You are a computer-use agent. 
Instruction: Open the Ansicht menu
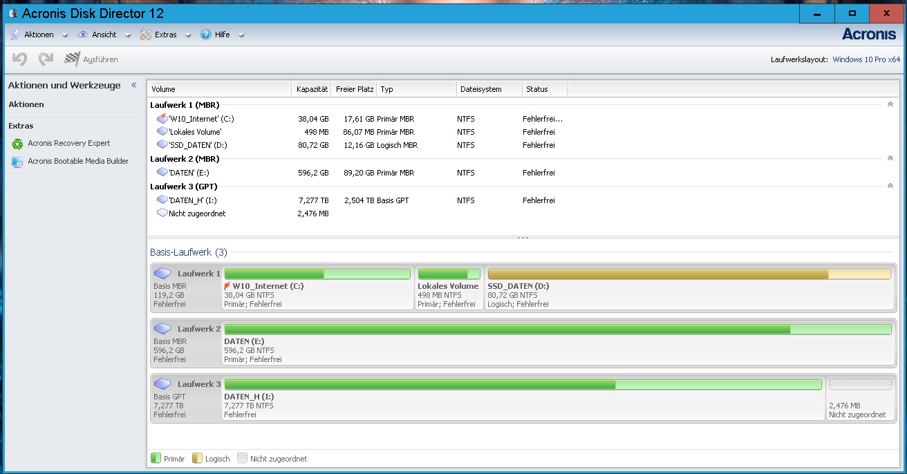point(104,35)
